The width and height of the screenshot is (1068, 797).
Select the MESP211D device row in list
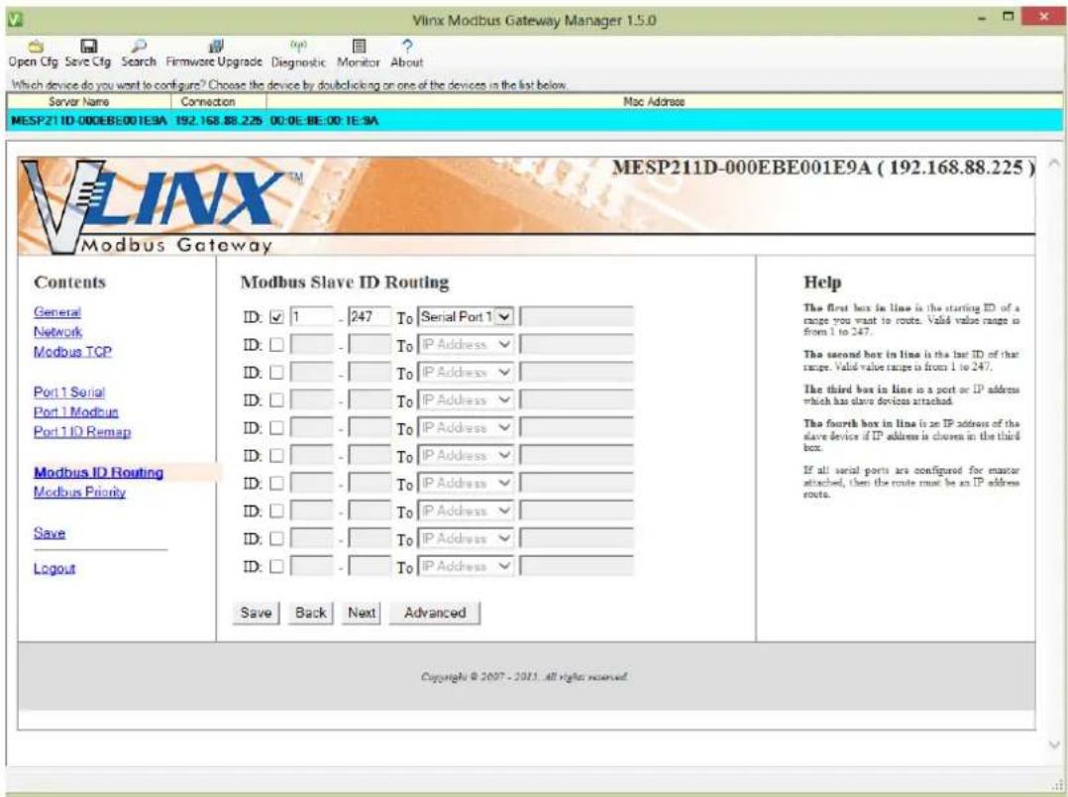[x=535, y=121]
